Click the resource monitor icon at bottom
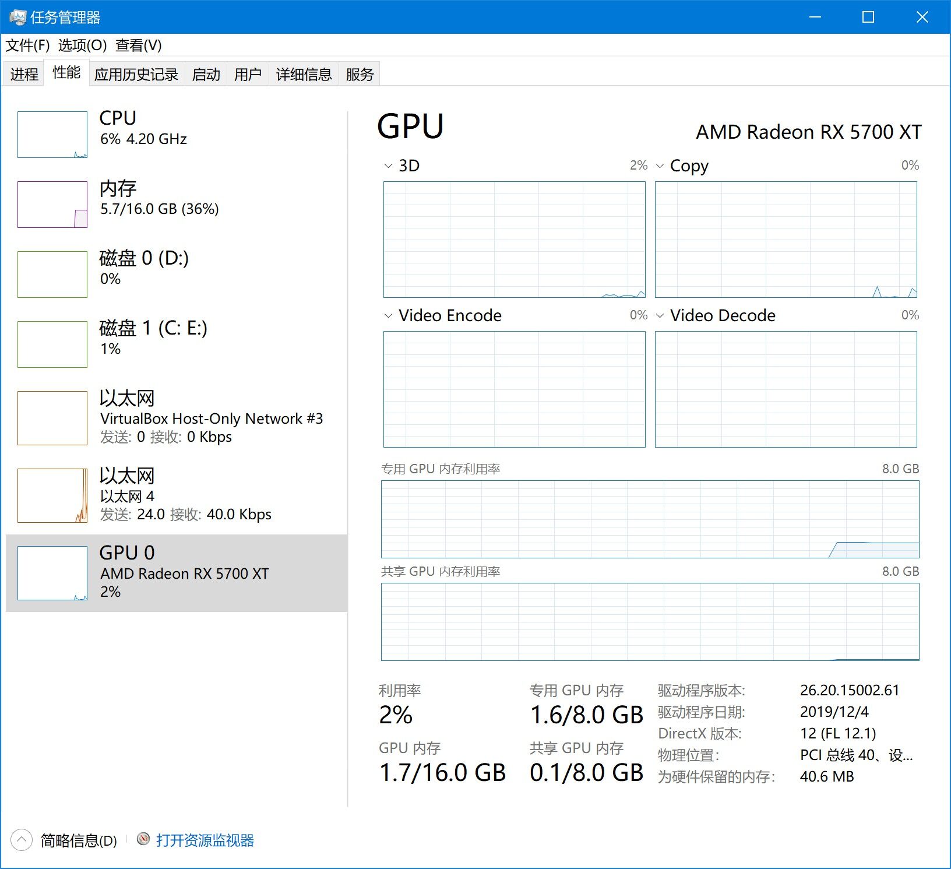 [x=143, y=839]
